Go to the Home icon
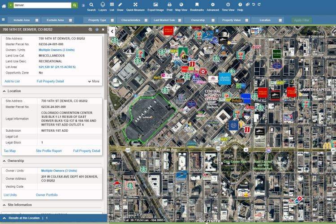This screenshot has width=336, height=224. 4,6
